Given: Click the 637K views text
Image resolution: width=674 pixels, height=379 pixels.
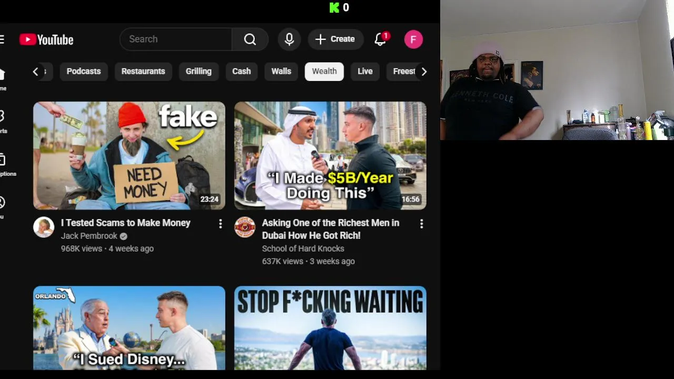Looking at the screenshot, I should coord(283,262).
